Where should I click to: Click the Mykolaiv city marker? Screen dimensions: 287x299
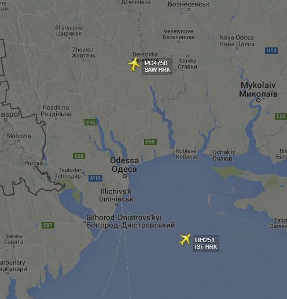pos(258,100)
